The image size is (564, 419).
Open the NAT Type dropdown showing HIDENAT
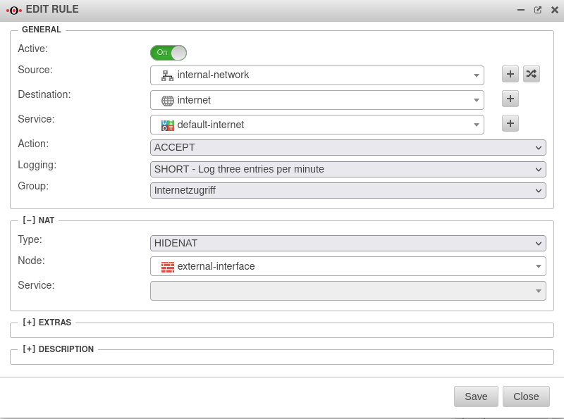click(x=348, y=243)
